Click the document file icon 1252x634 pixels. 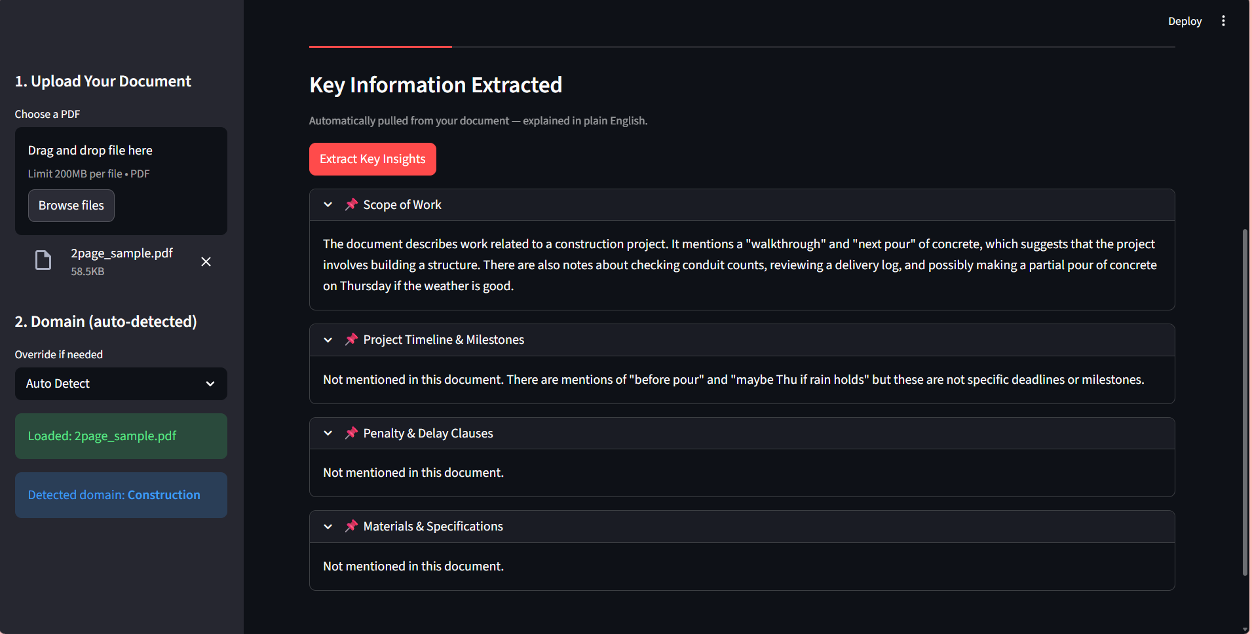tap(43, 261)
